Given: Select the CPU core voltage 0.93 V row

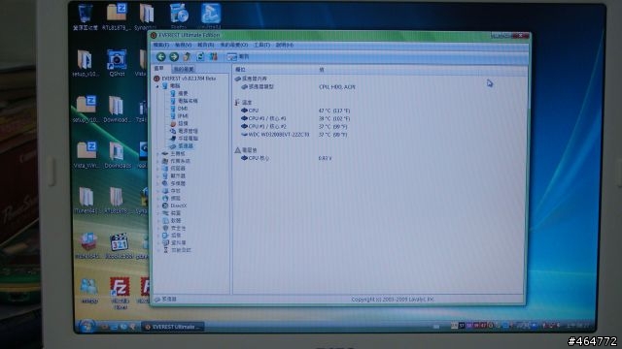Looking at the screenshot, I should pyautogui.click(x=288, y=158).
